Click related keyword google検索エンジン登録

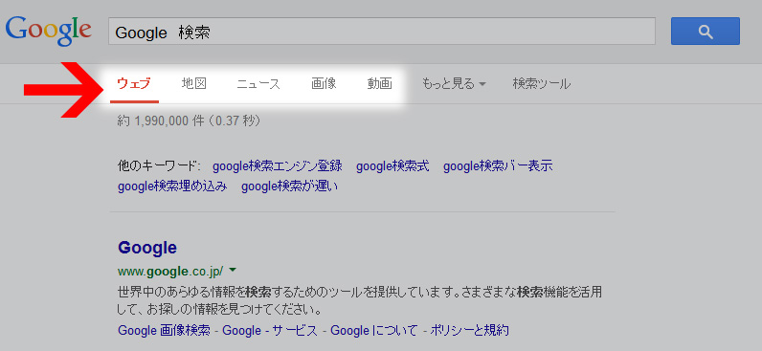[278, 166]
